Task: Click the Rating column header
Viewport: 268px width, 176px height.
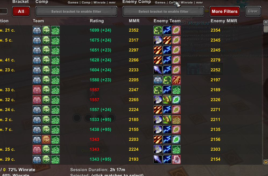Action: point(97,21)
